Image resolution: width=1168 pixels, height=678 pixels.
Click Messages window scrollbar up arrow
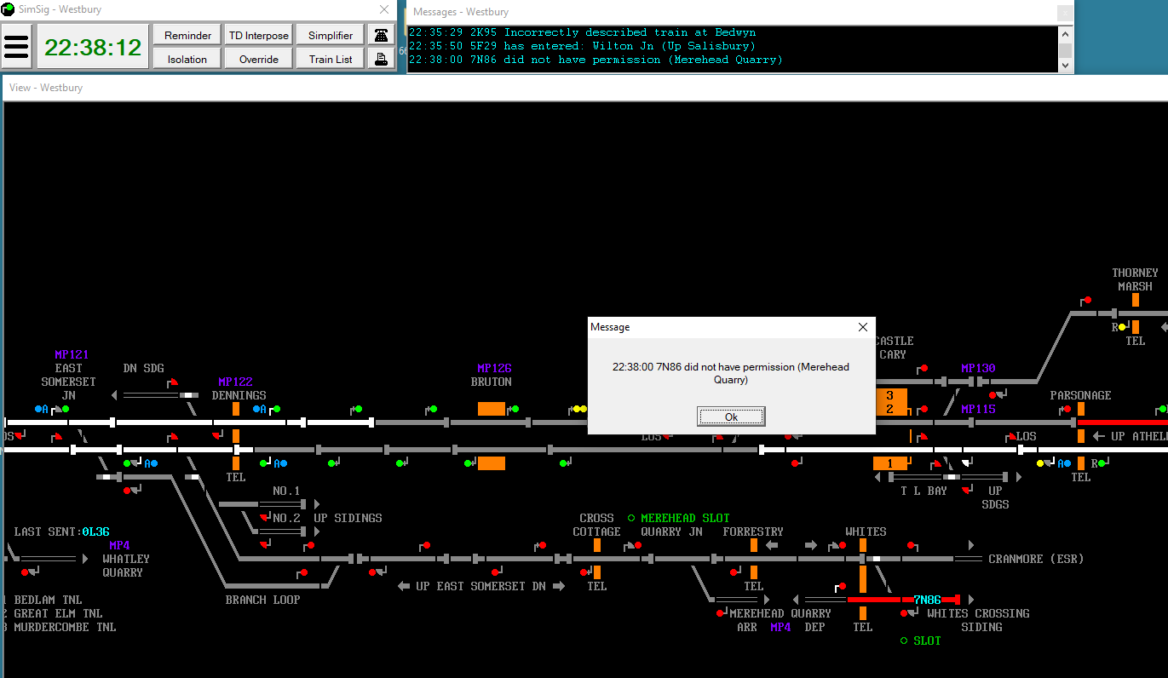(1065, 34)
